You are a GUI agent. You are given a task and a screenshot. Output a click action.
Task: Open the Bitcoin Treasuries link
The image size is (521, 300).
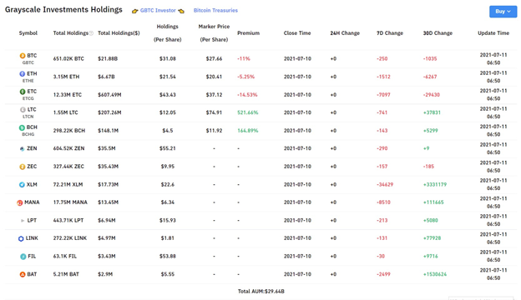coord(215,11)
